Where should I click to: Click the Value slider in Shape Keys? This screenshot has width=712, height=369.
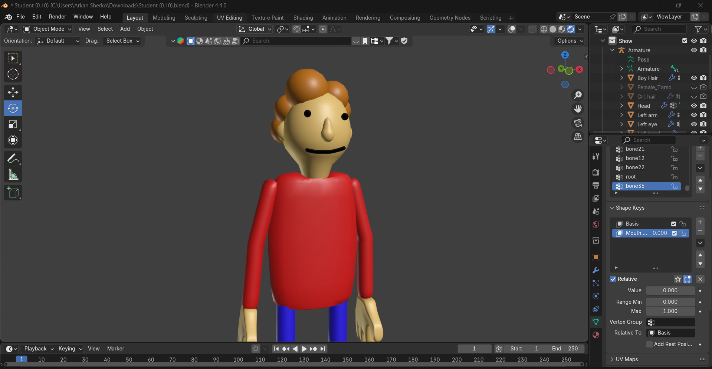tap(670, 290)
